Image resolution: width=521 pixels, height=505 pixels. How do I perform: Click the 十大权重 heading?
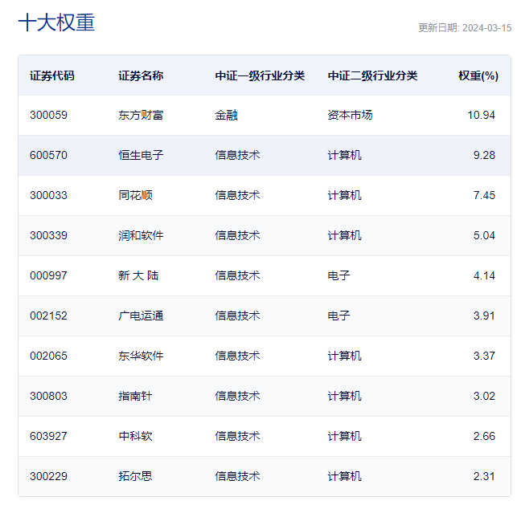pyautogui.click(x=56, y=22)
